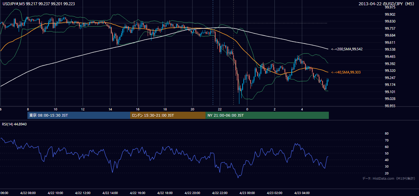Click the RSI 70 level label

[x=387, y=140]
